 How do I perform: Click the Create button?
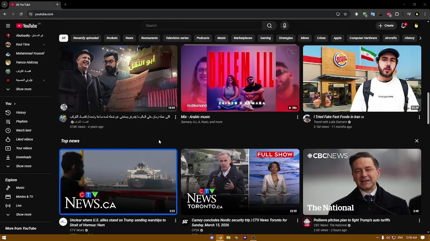pyautogui.click(x=386, y=25)
